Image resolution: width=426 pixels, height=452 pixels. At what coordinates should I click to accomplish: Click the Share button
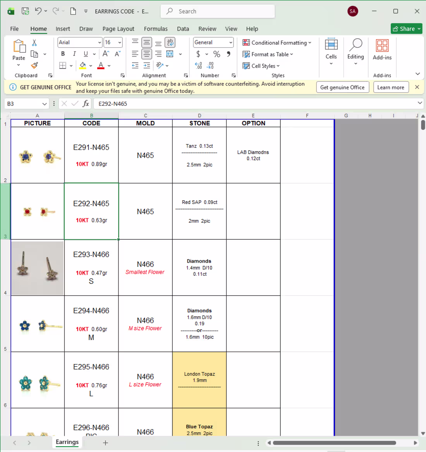(406, 29)
